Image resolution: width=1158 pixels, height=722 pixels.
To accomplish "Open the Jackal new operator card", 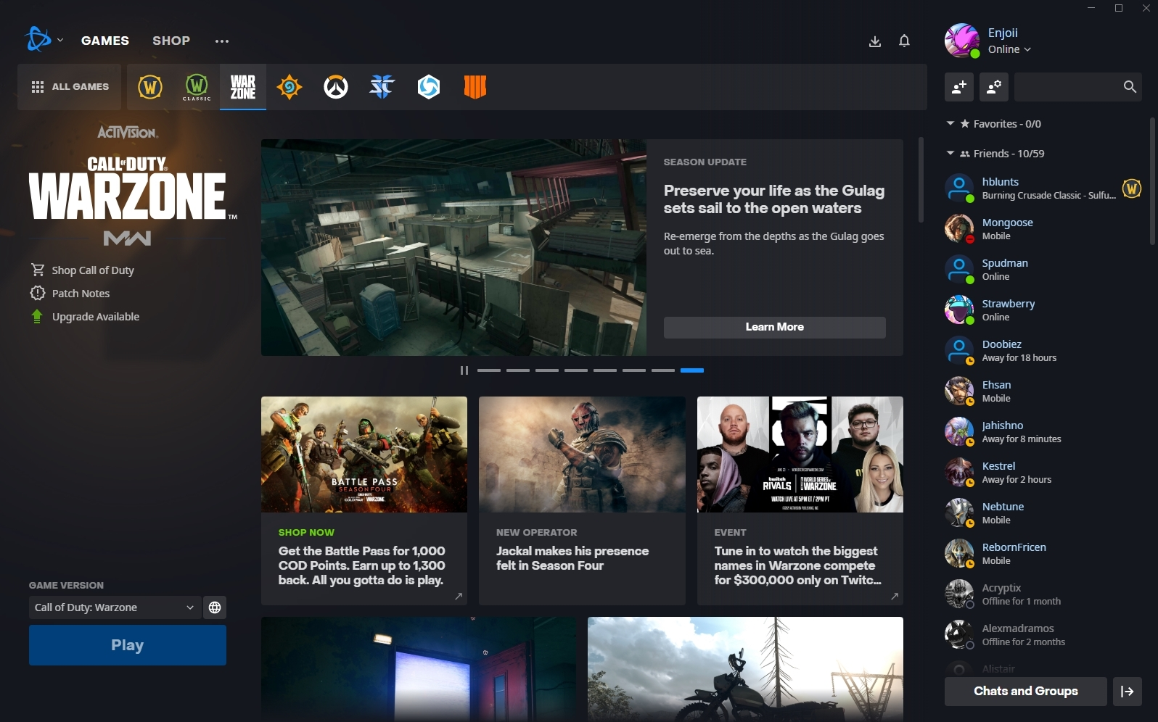I will coord(582,501).
